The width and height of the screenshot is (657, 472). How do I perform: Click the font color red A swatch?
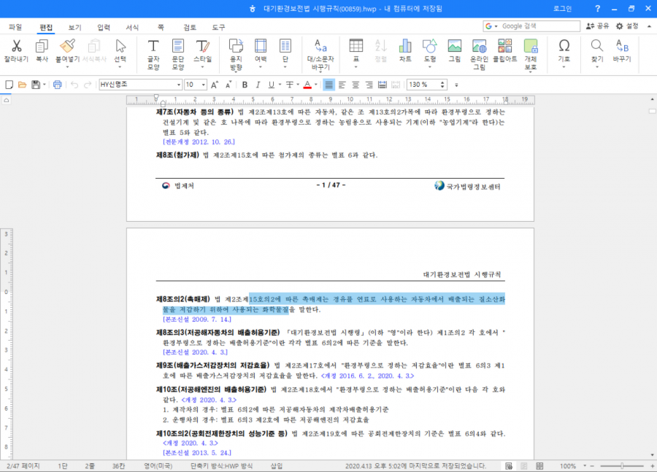click(307, 85)
